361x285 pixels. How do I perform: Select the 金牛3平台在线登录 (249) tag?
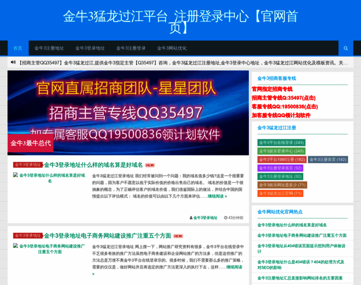pyautogui.click(x=281, y=142)
